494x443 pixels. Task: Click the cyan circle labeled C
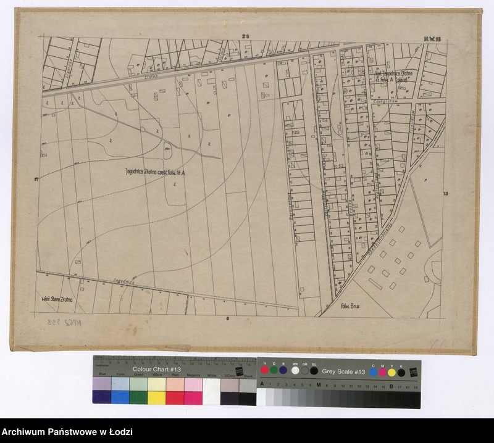(374, 372)
